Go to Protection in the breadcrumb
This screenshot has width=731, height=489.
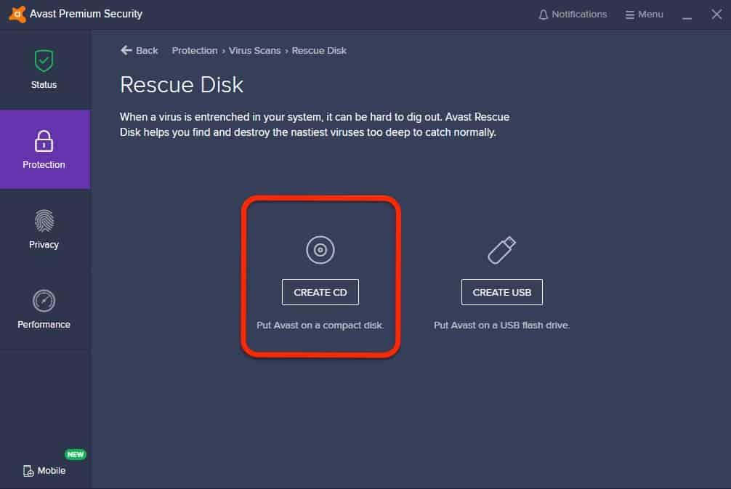[x=195, y=50]
